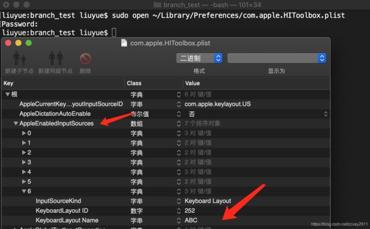
Task: Select the AppleCurrentKey…youtInputSourceID key
Action: (71, 104)
